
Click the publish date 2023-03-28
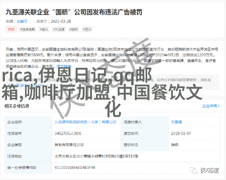(61, 21)
